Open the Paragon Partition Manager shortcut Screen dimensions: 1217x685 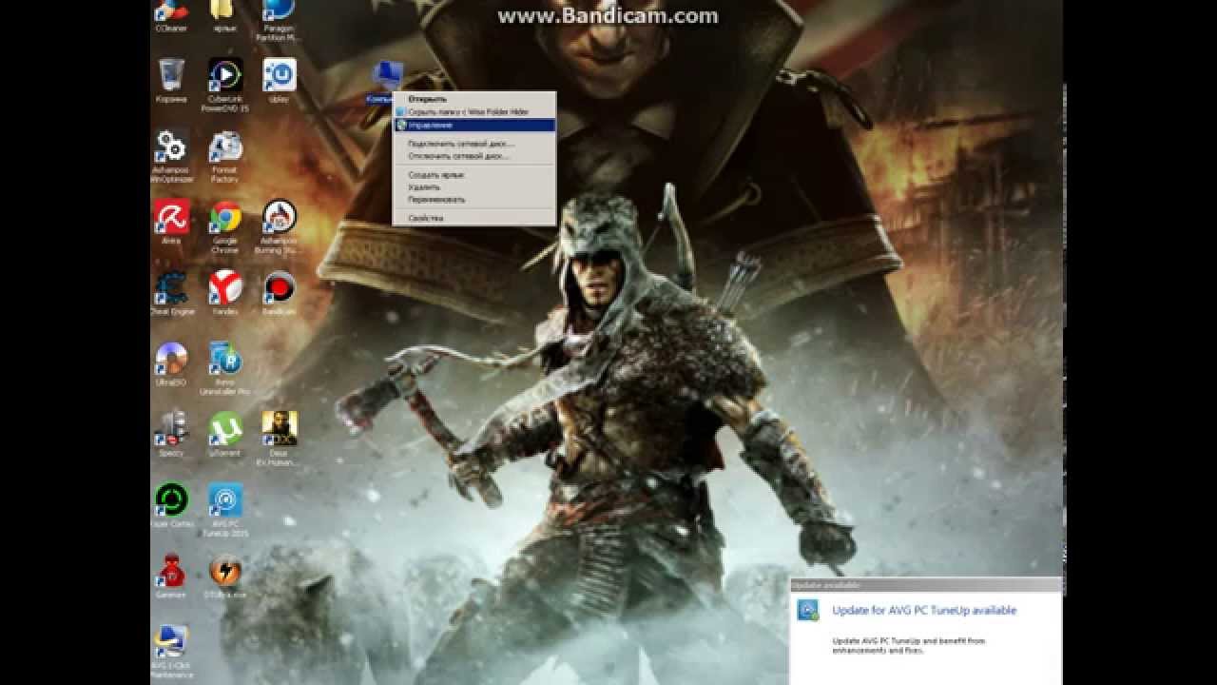pyautogui.click(x=279, y=21)
